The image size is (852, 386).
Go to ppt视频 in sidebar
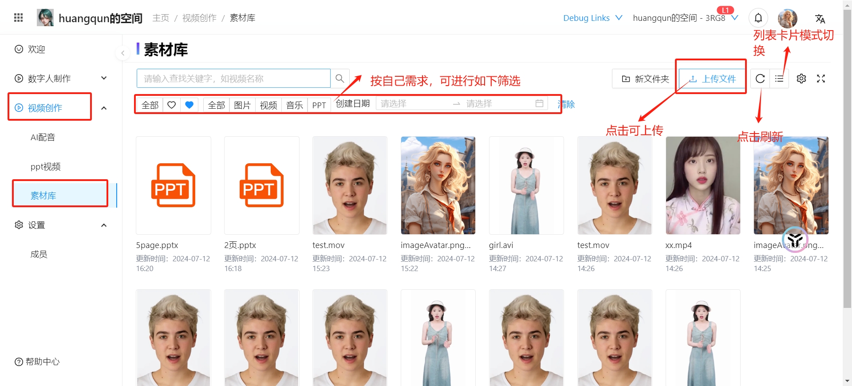click(46, 167)
